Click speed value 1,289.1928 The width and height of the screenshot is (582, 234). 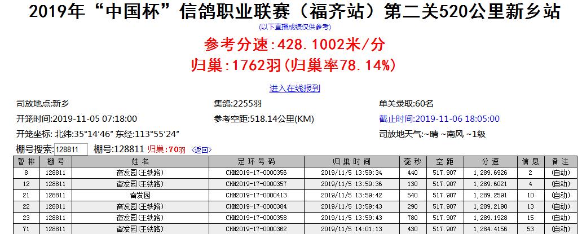point(490,218)
